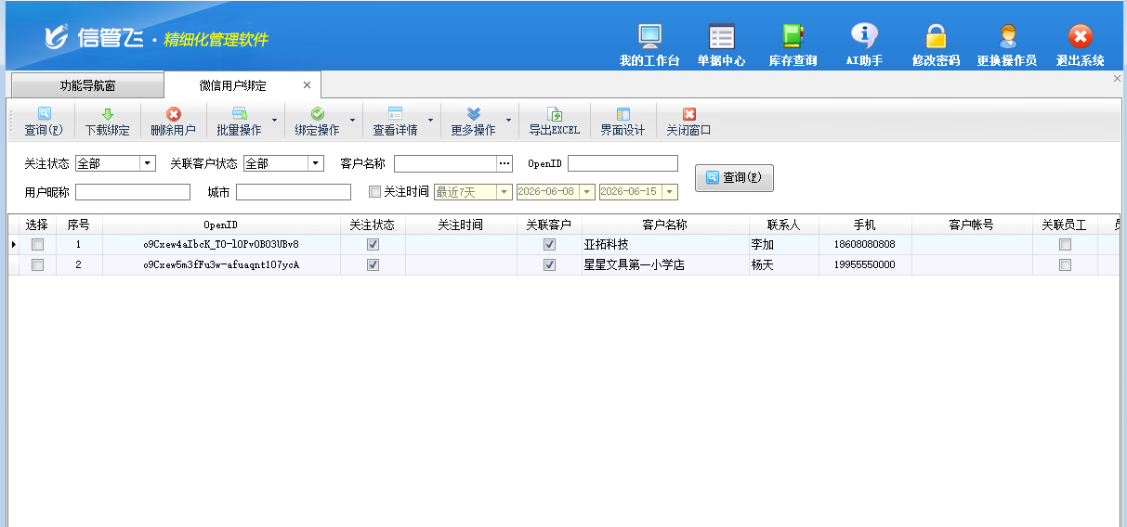The image size is (1127, 527).
Task: Click the 联系人 column header
Action: (x=784, y=225)
